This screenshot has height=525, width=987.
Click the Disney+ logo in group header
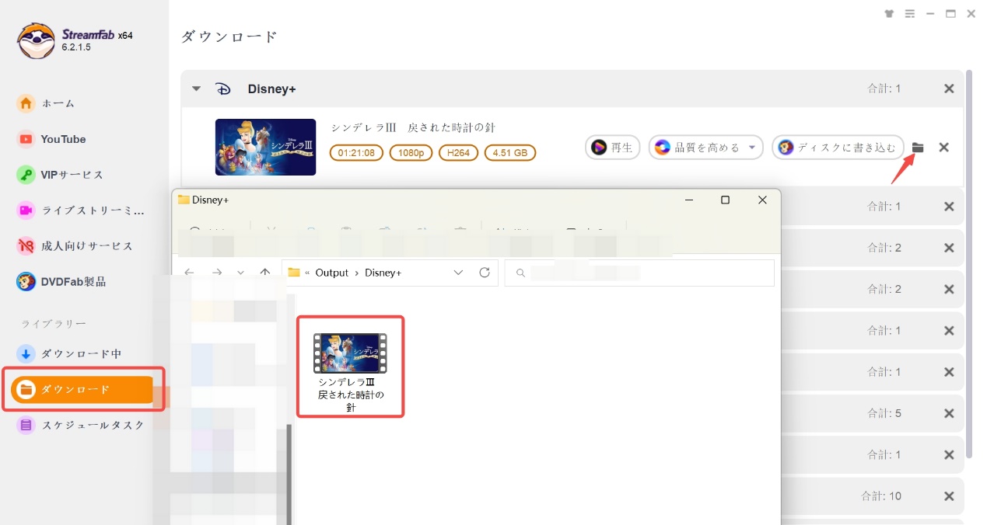point(223,89)
